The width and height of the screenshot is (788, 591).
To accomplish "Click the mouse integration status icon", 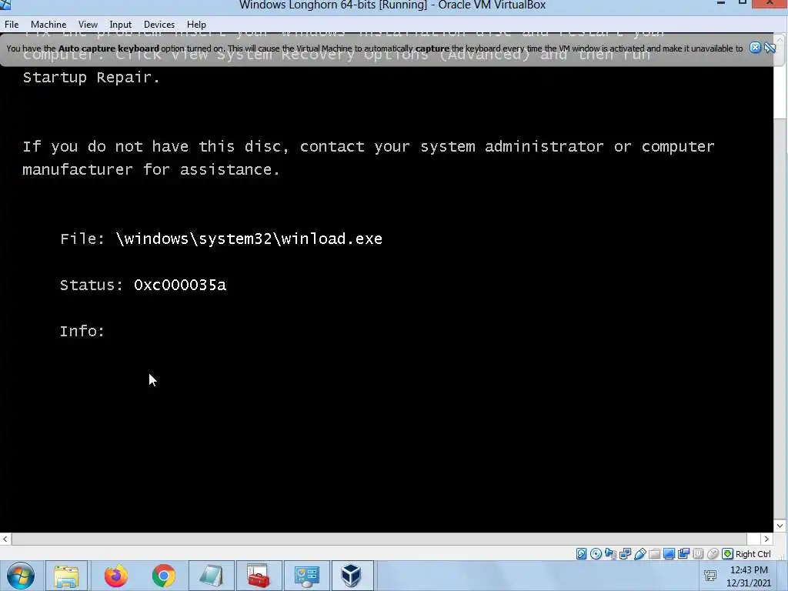I will click(712, 554).
